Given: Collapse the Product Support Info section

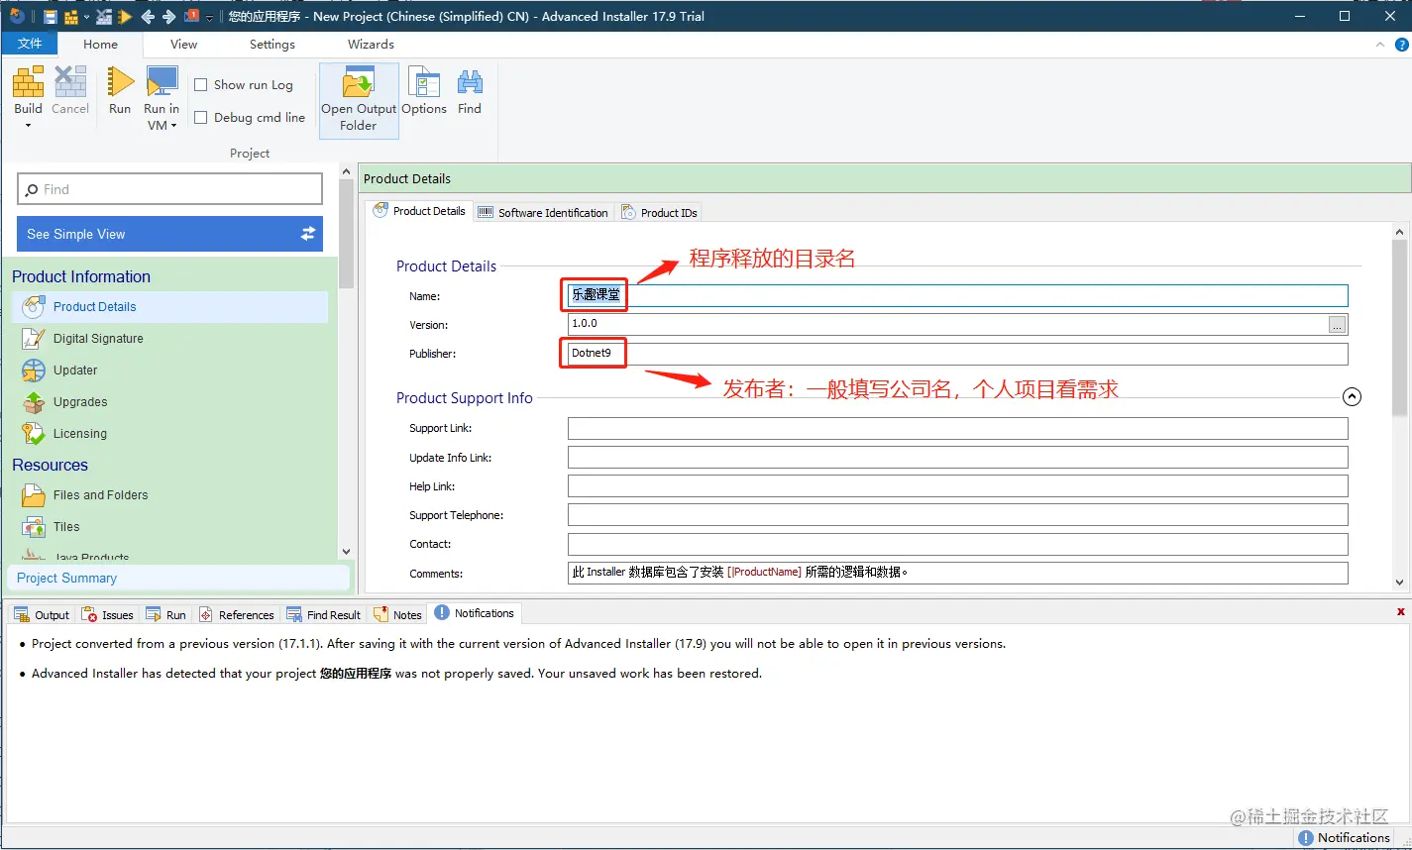Looking at the screenshot, I should pyautogui.click(x=1352, y=397).
